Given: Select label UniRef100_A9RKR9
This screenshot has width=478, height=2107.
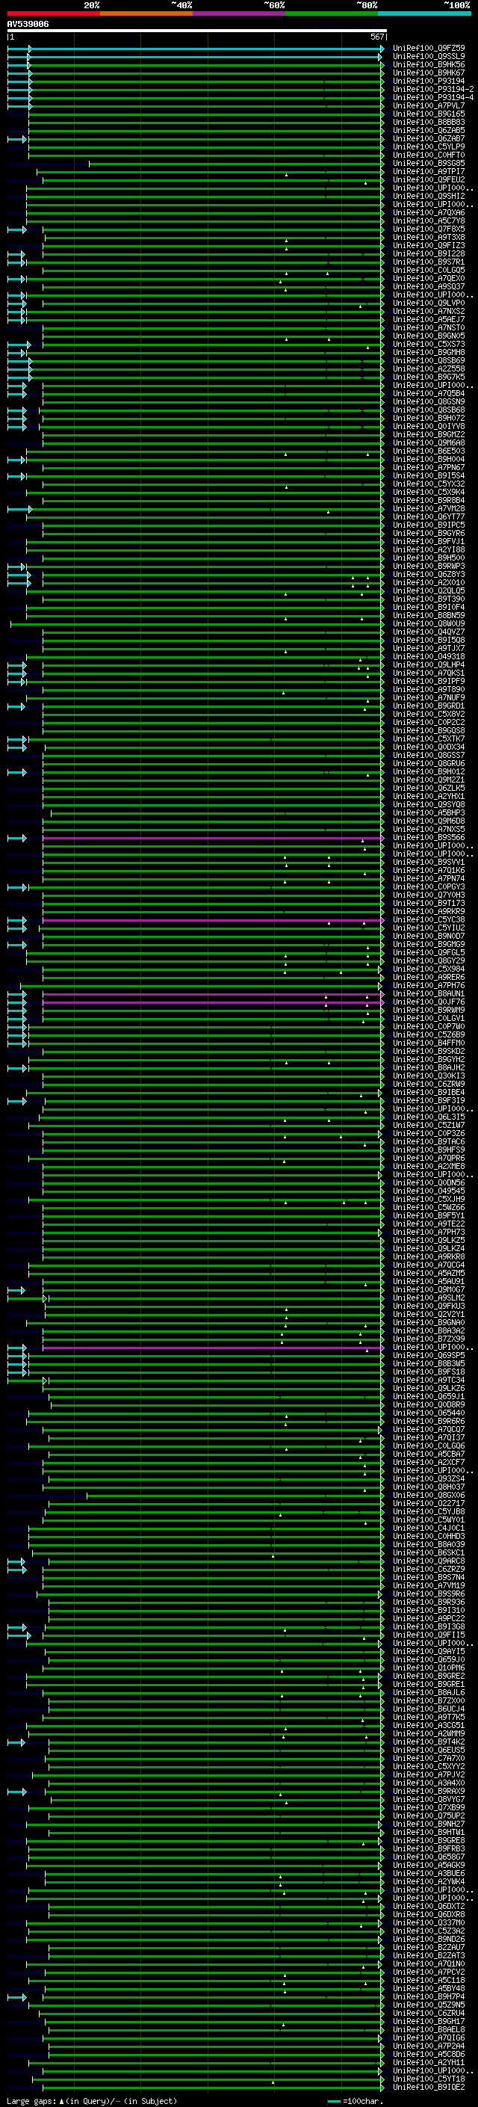Looking at the screenshot, I should point(429,911).
